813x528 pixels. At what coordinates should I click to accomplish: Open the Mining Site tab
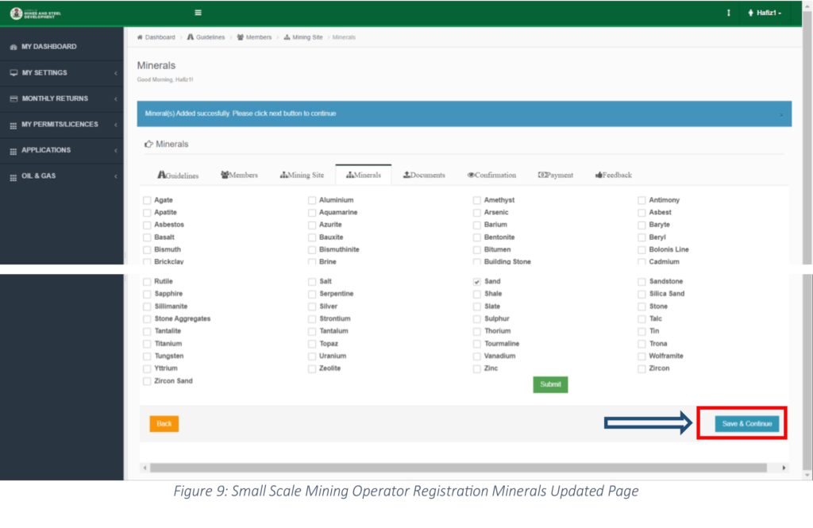click(x=302, y=175)
